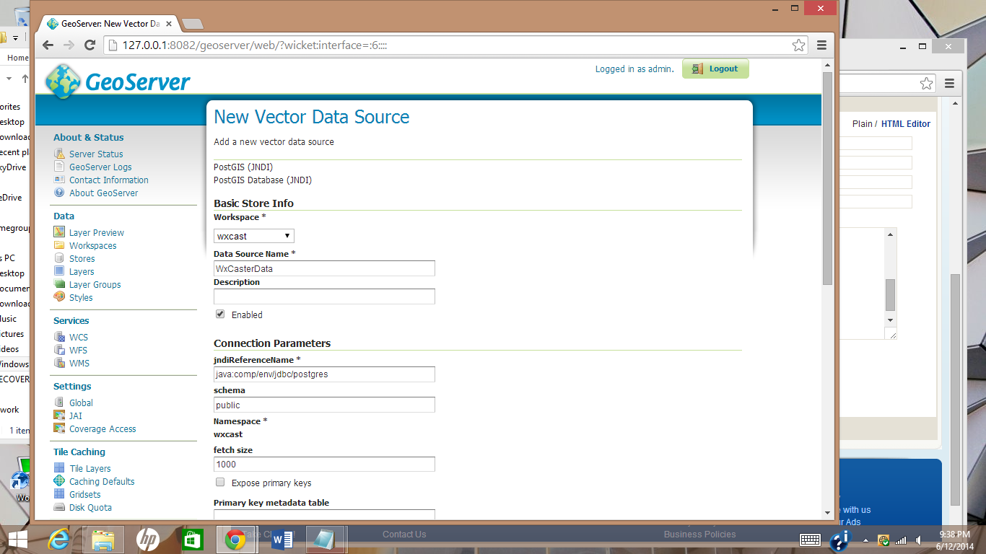986x554 pixels.
Task: Click the Contact Information card icon
Action: (x=59, y=180)
